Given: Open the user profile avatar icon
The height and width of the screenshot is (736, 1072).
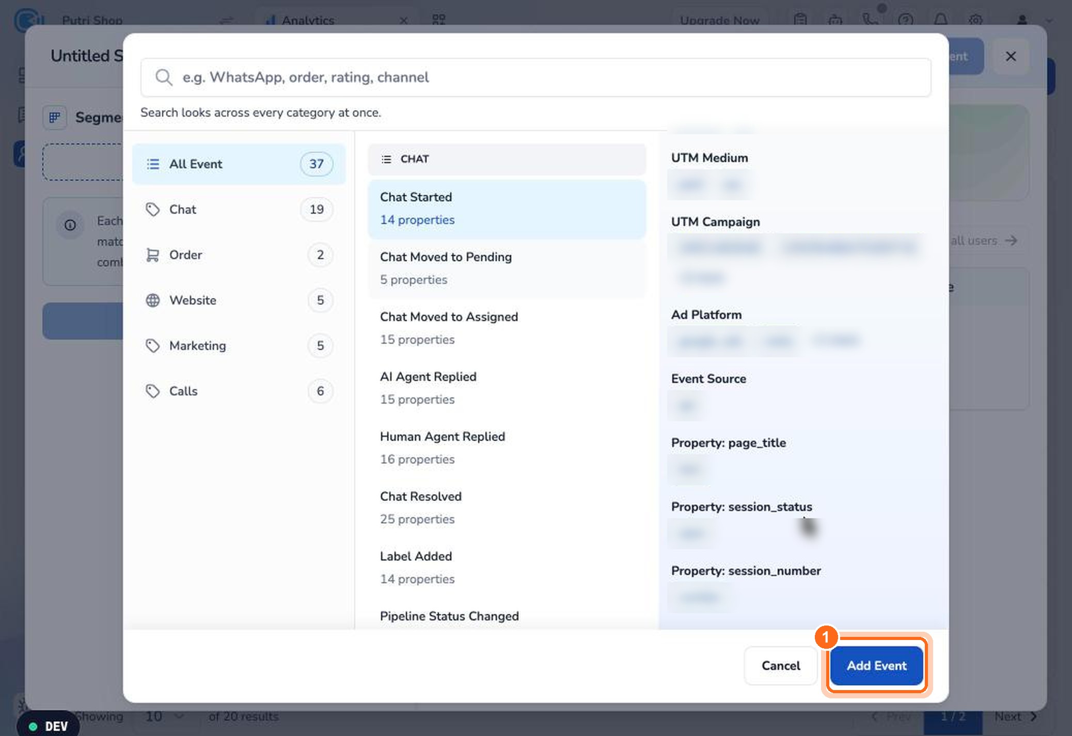Looking at the screenshot, I should click(1021, 20).
